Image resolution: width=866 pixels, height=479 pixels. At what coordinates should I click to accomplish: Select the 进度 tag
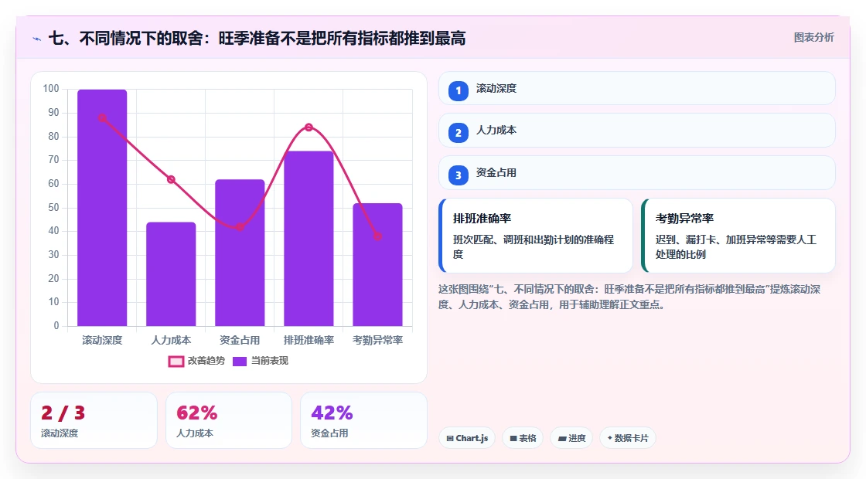[571, 438]
